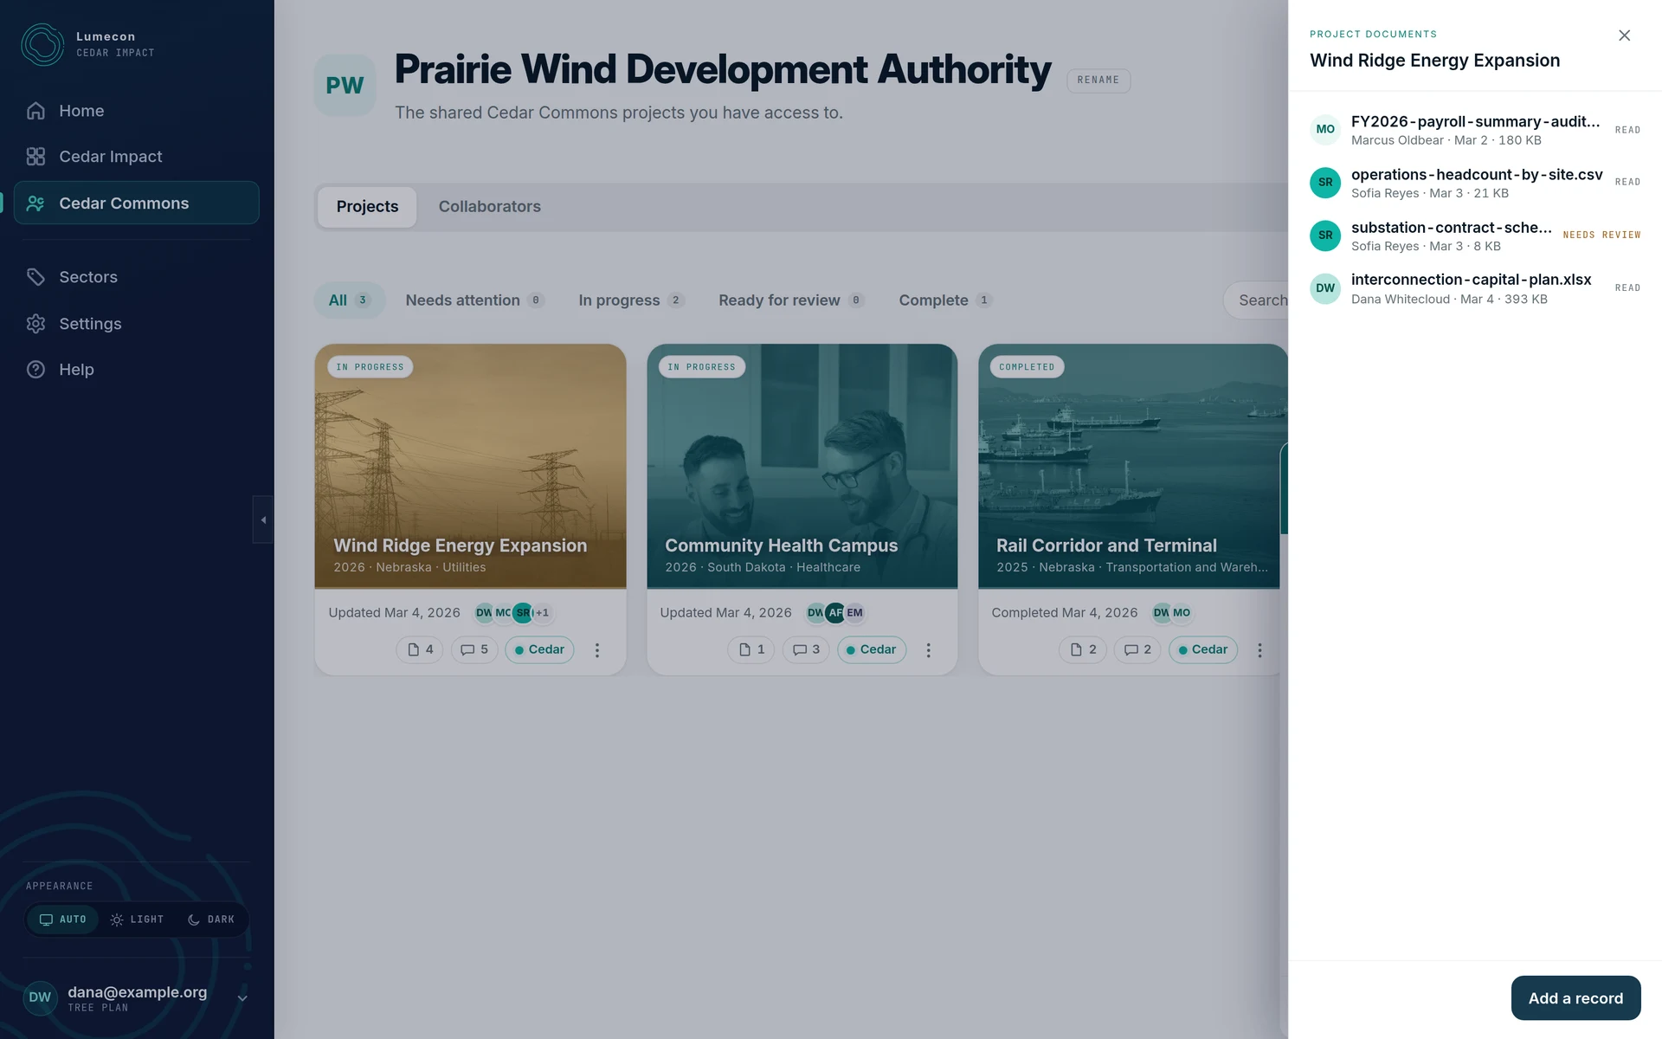This screenshot has width=1662, height=1039.
Task: Open Settings in the sidebar
Action: [136, 324]
